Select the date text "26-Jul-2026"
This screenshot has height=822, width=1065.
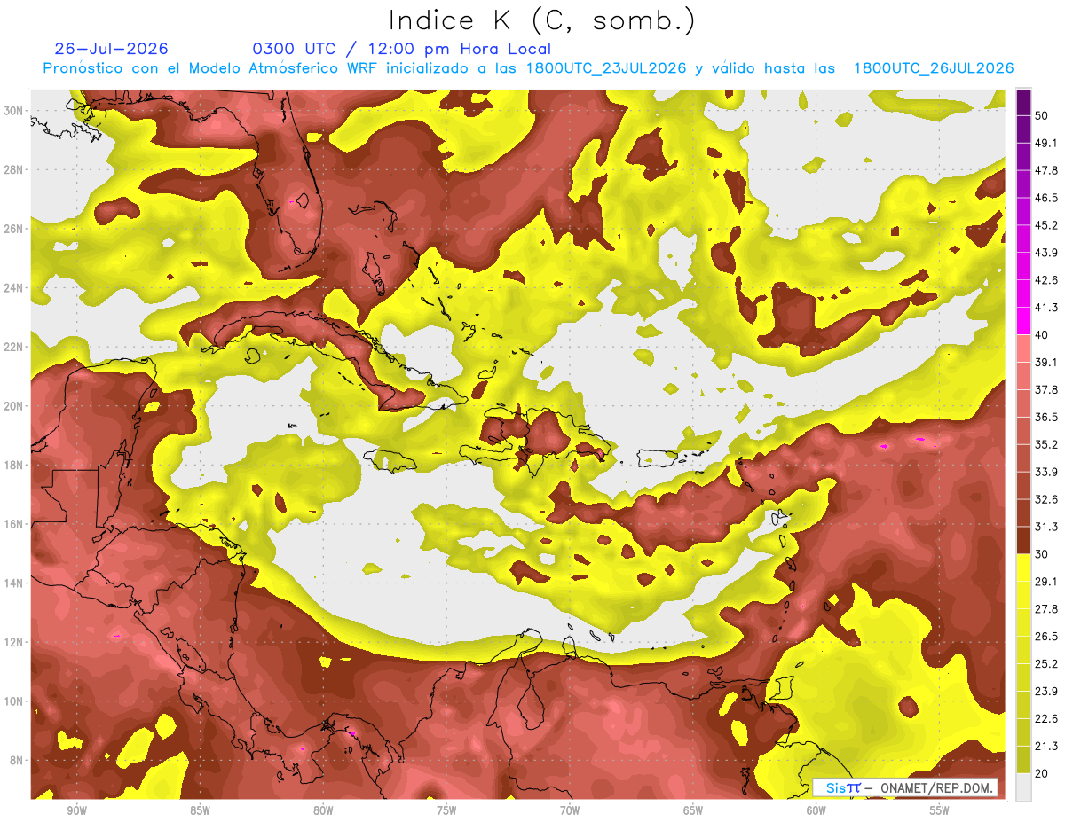click(111, 49)
